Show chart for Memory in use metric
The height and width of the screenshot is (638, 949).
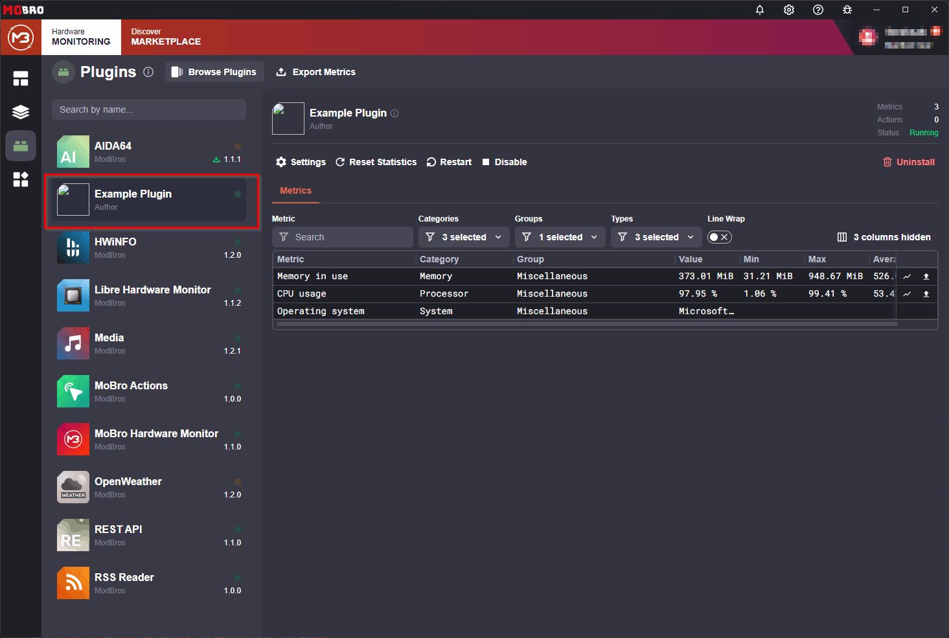pyautogui.click(x=908, y=277)
